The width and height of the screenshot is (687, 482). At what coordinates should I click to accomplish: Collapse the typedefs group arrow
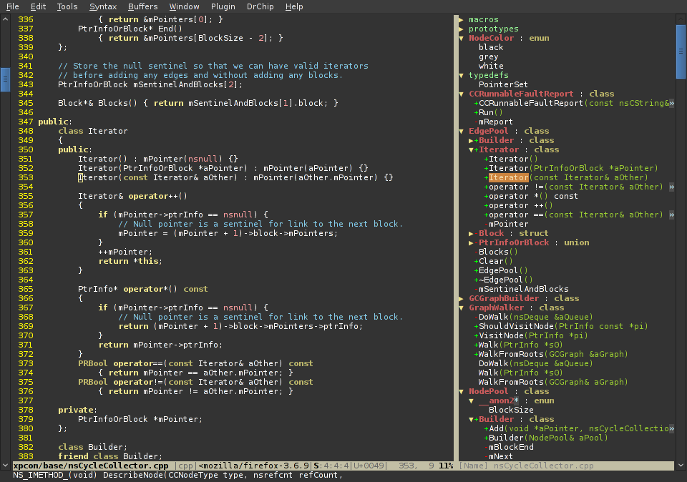coord(462,75)
